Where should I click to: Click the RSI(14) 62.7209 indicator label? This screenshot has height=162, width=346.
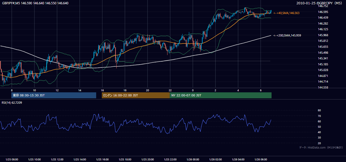12,103
